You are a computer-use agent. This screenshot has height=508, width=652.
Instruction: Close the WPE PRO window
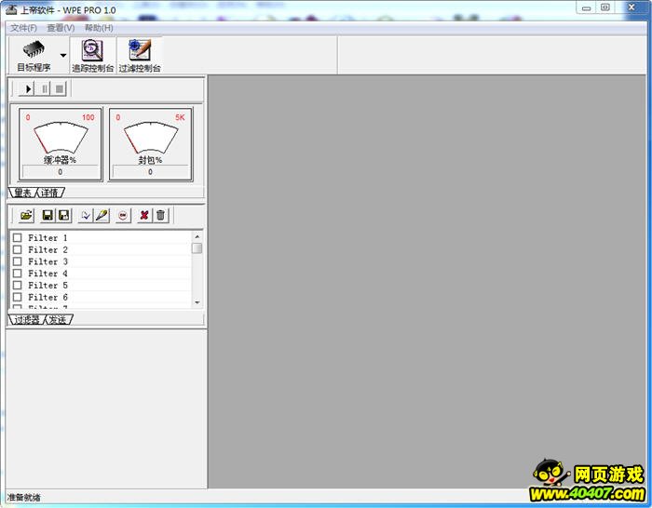pos(632,7)
